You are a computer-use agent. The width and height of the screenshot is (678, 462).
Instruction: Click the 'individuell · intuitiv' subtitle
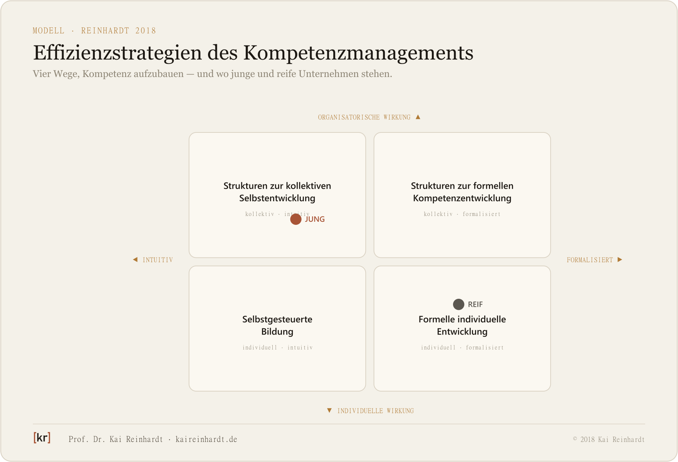(x=277, y=348)
